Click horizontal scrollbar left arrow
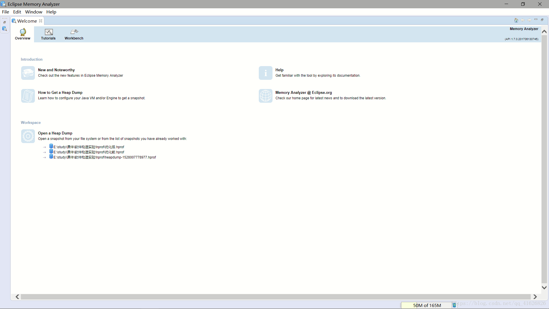 pos(17,297)
